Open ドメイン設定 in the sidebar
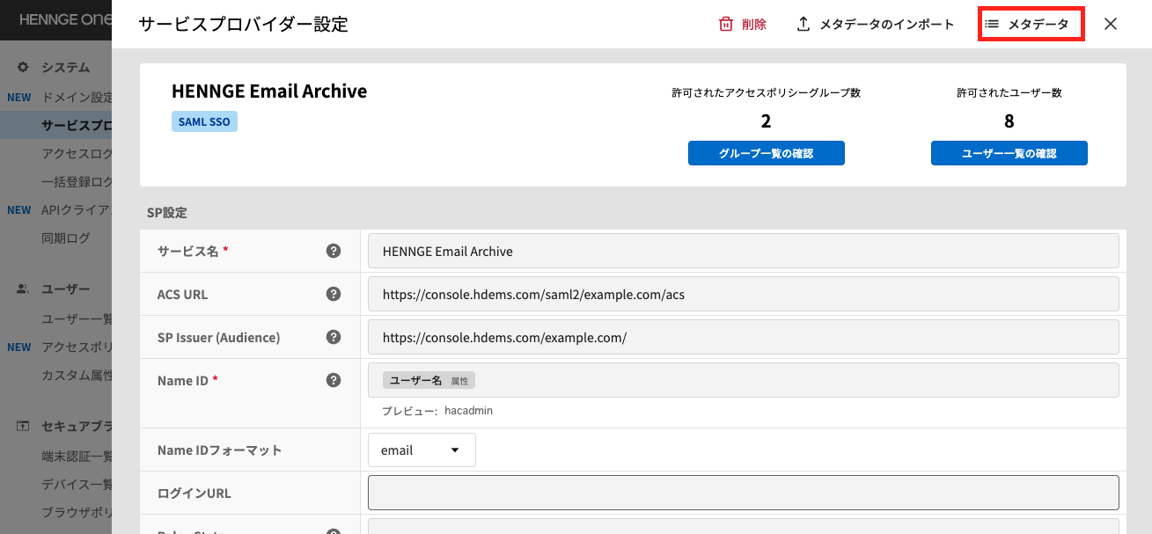 [x=77, y=97]
